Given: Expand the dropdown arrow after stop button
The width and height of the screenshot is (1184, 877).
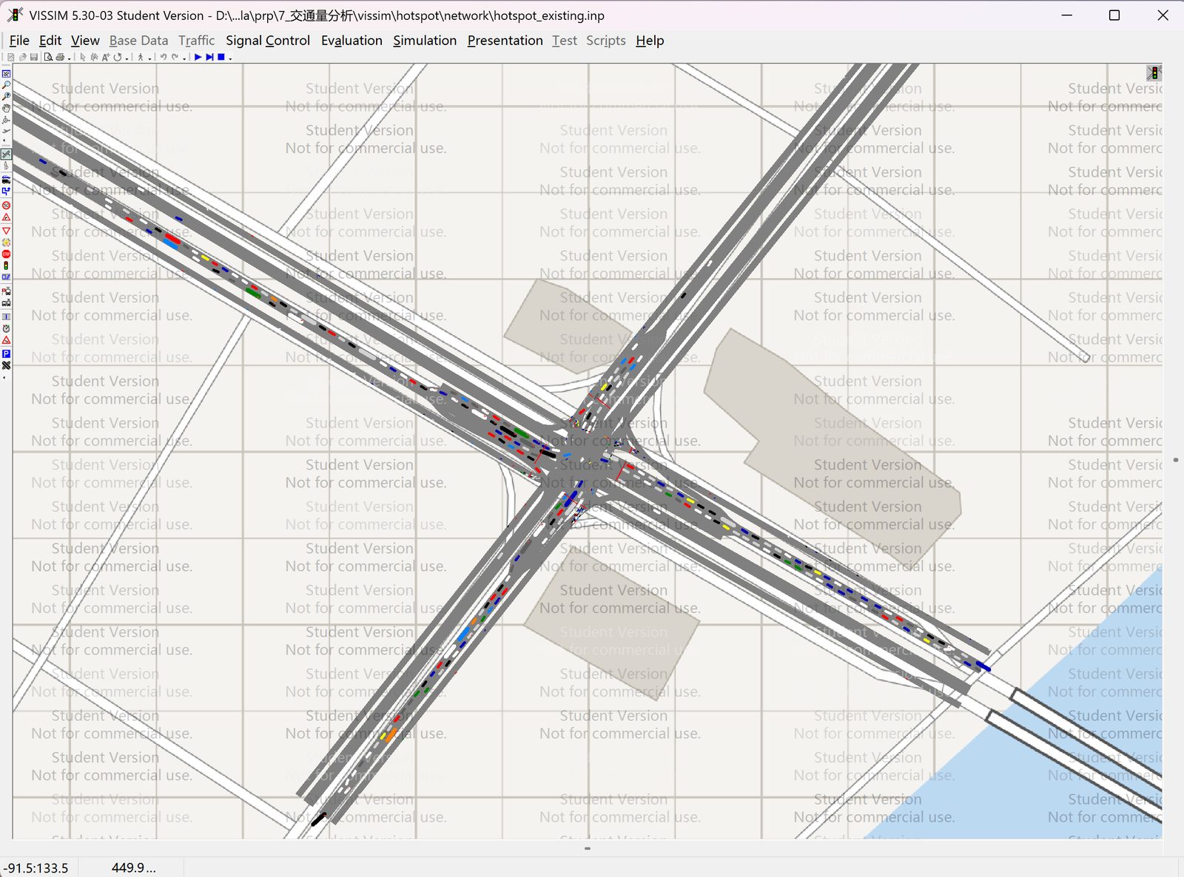Looking at the screenshot, I should coord(230,58).
